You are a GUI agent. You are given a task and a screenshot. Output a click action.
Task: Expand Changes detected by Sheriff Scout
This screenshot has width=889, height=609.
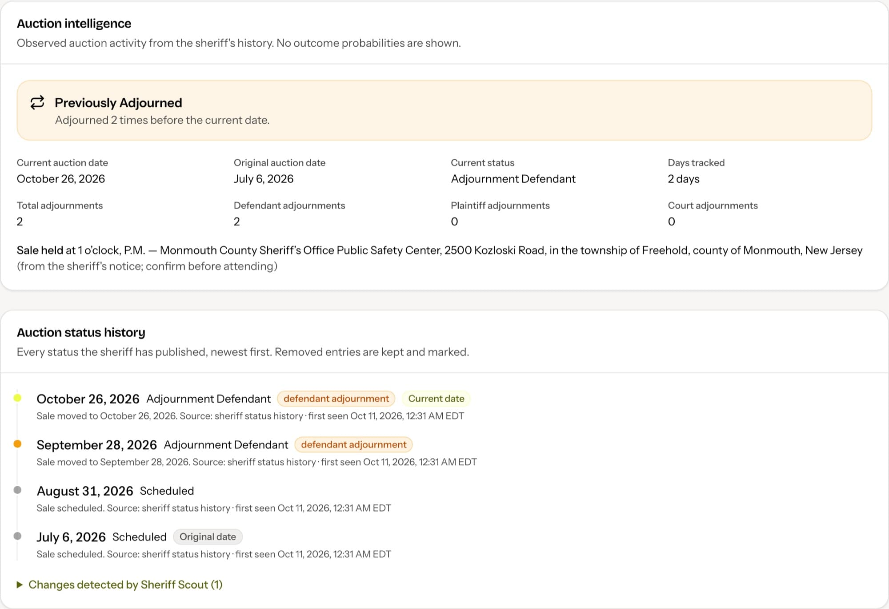120,585
